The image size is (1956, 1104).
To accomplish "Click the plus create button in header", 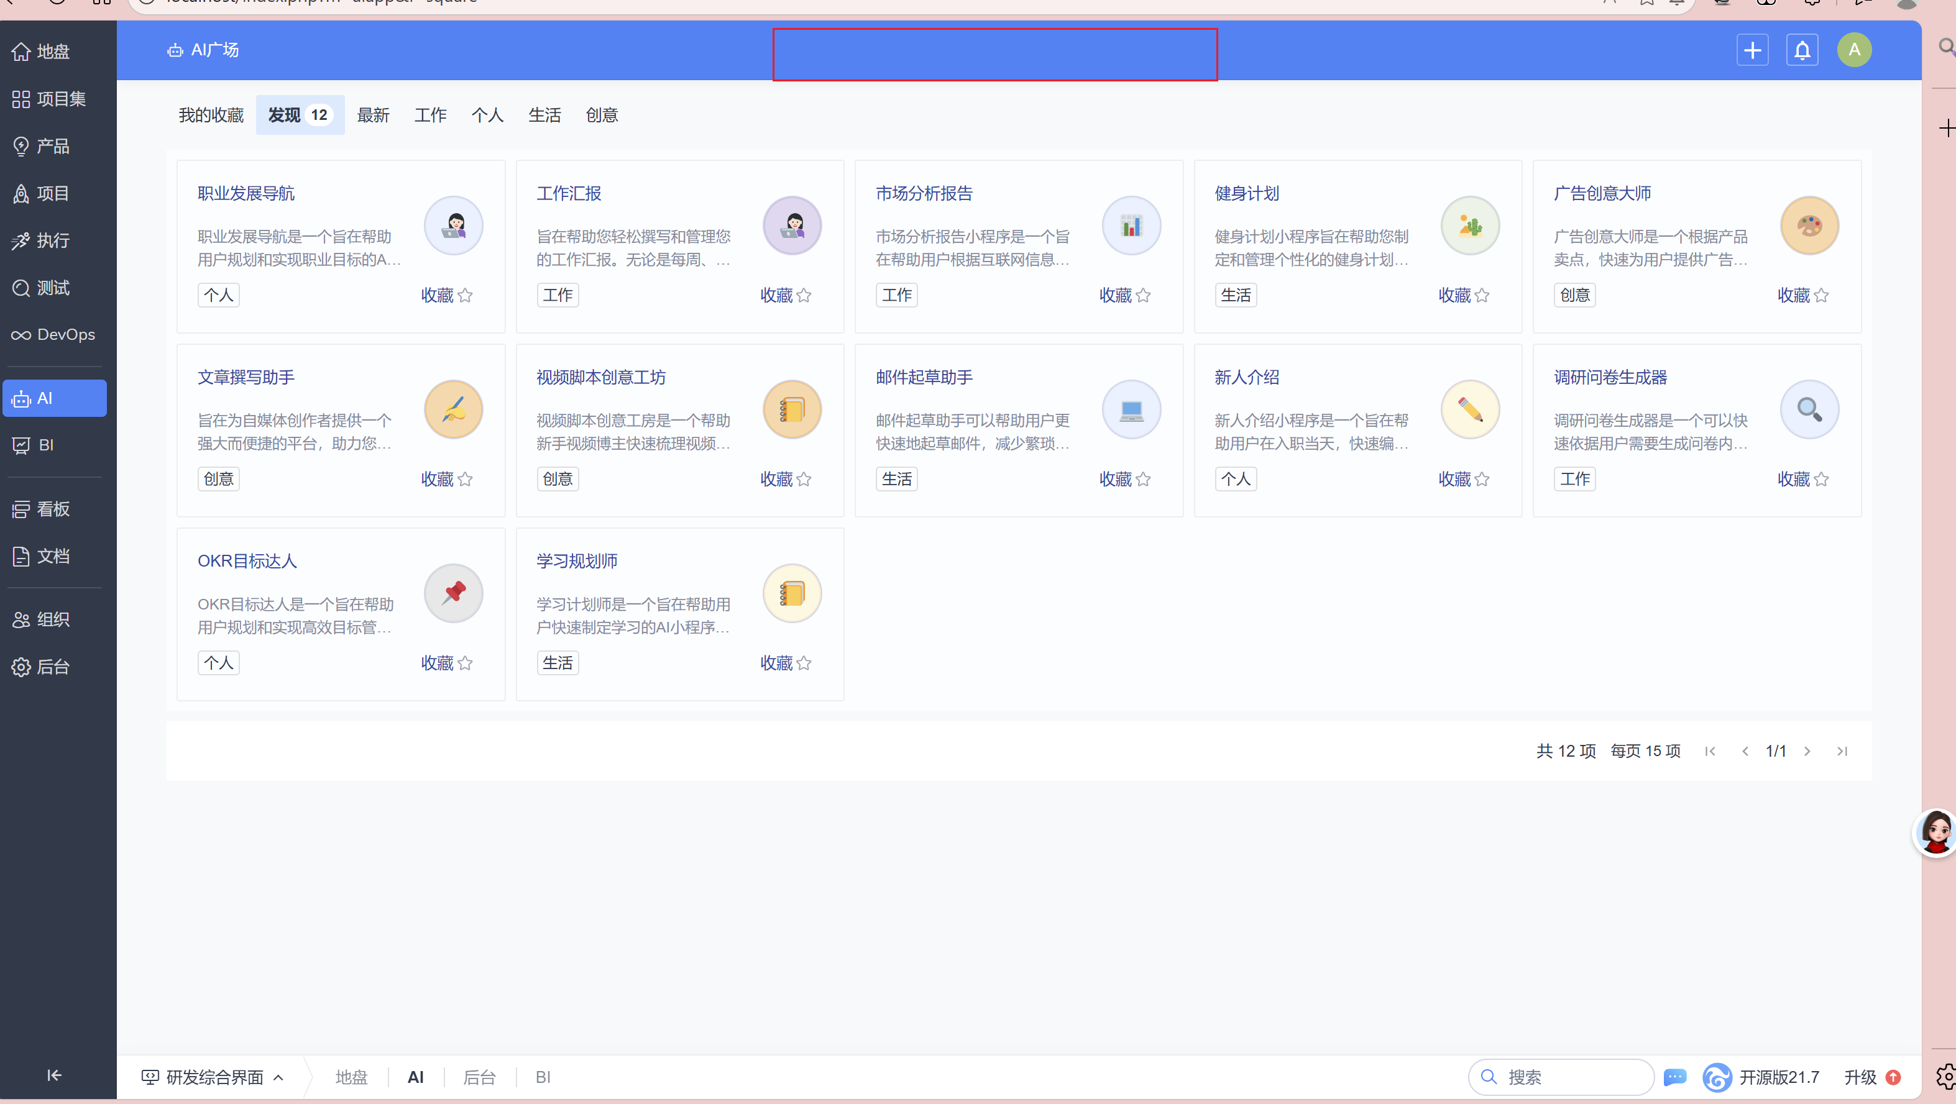I will tap(1752, 50).
